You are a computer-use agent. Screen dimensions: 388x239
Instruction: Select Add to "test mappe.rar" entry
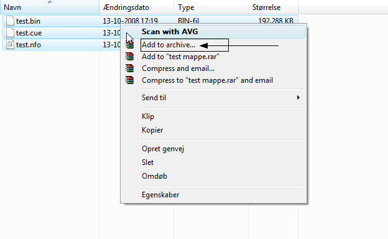point(214,57)
